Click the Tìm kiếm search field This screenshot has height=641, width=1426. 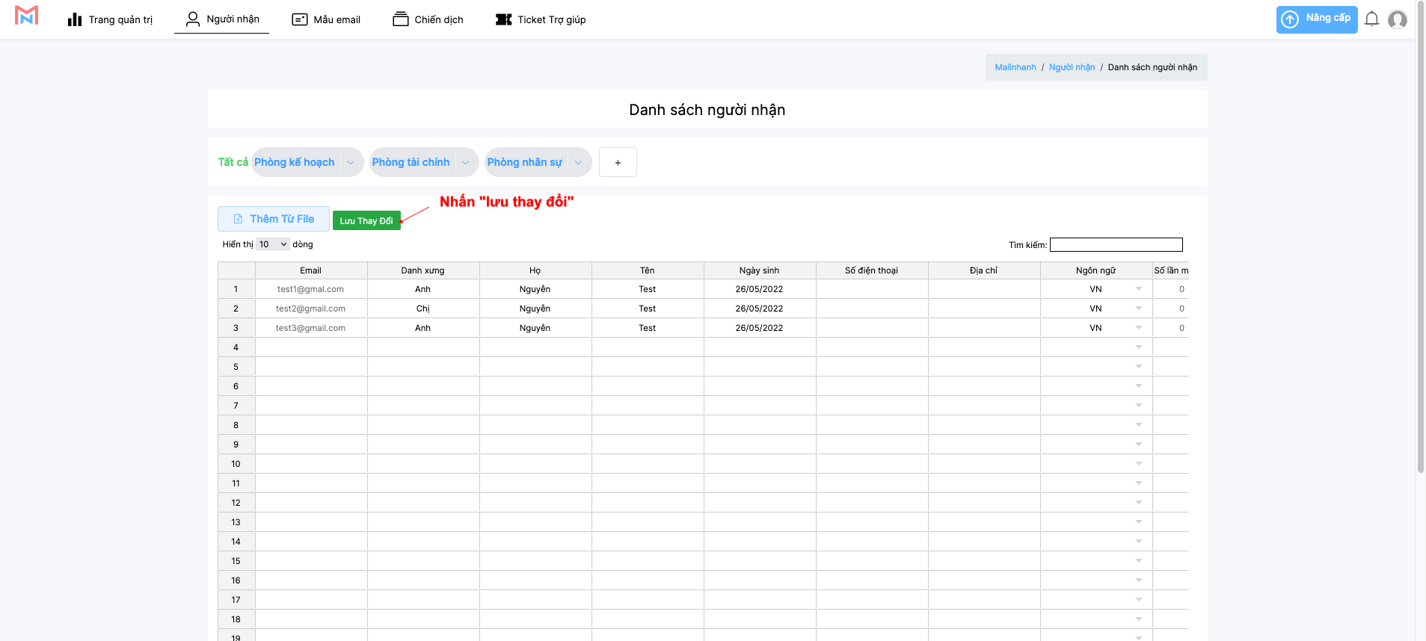pyautogui.click(x=1116, y=245)
